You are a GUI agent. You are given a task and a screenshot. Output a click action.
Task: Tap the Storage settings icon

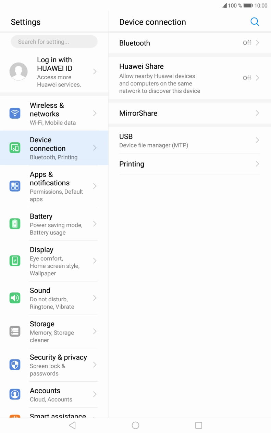pyautogui.click(x=15, y=331)
